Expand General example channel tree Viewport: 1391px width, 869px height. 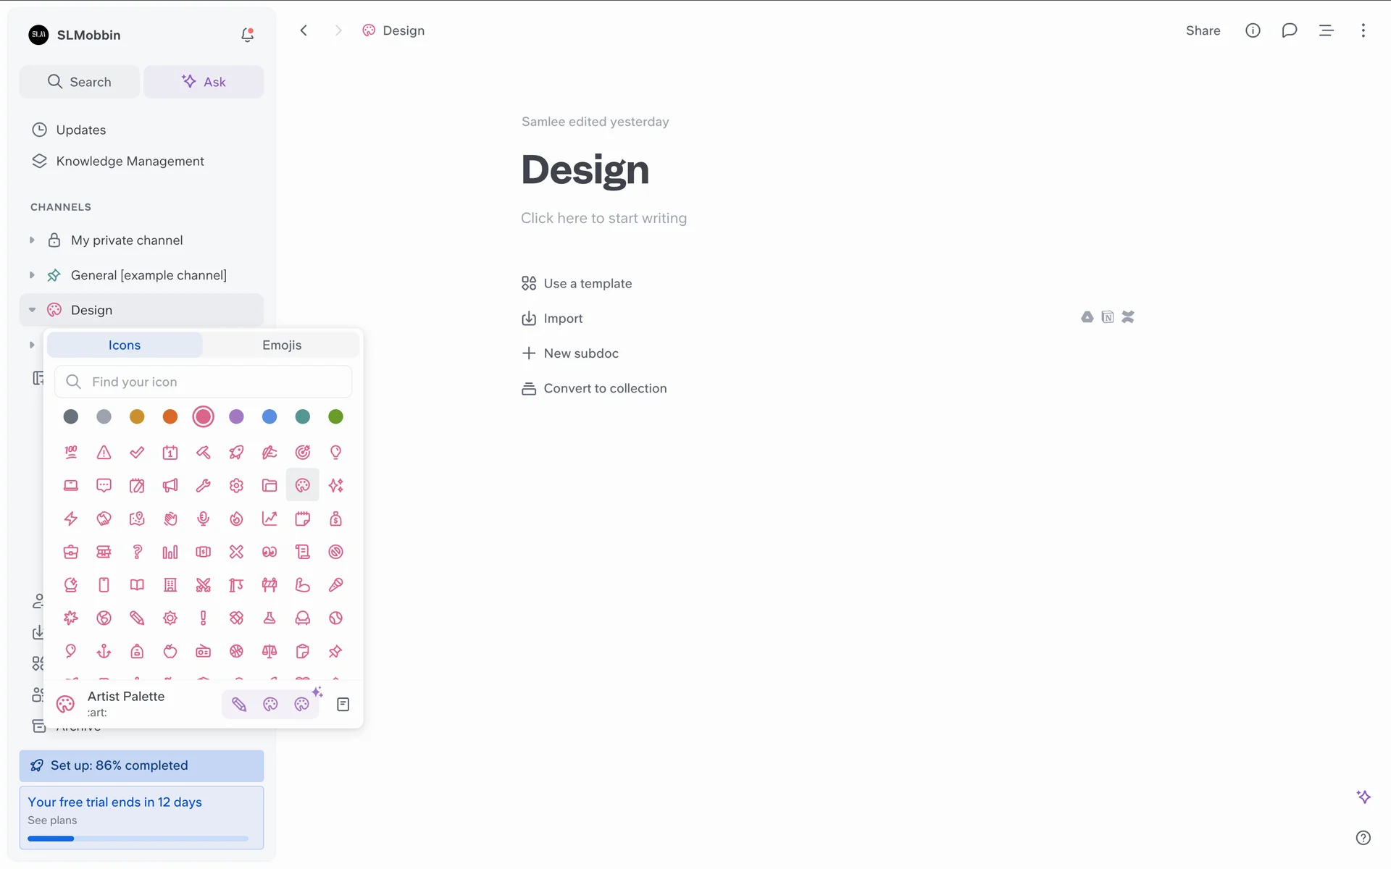click(32, 275)
